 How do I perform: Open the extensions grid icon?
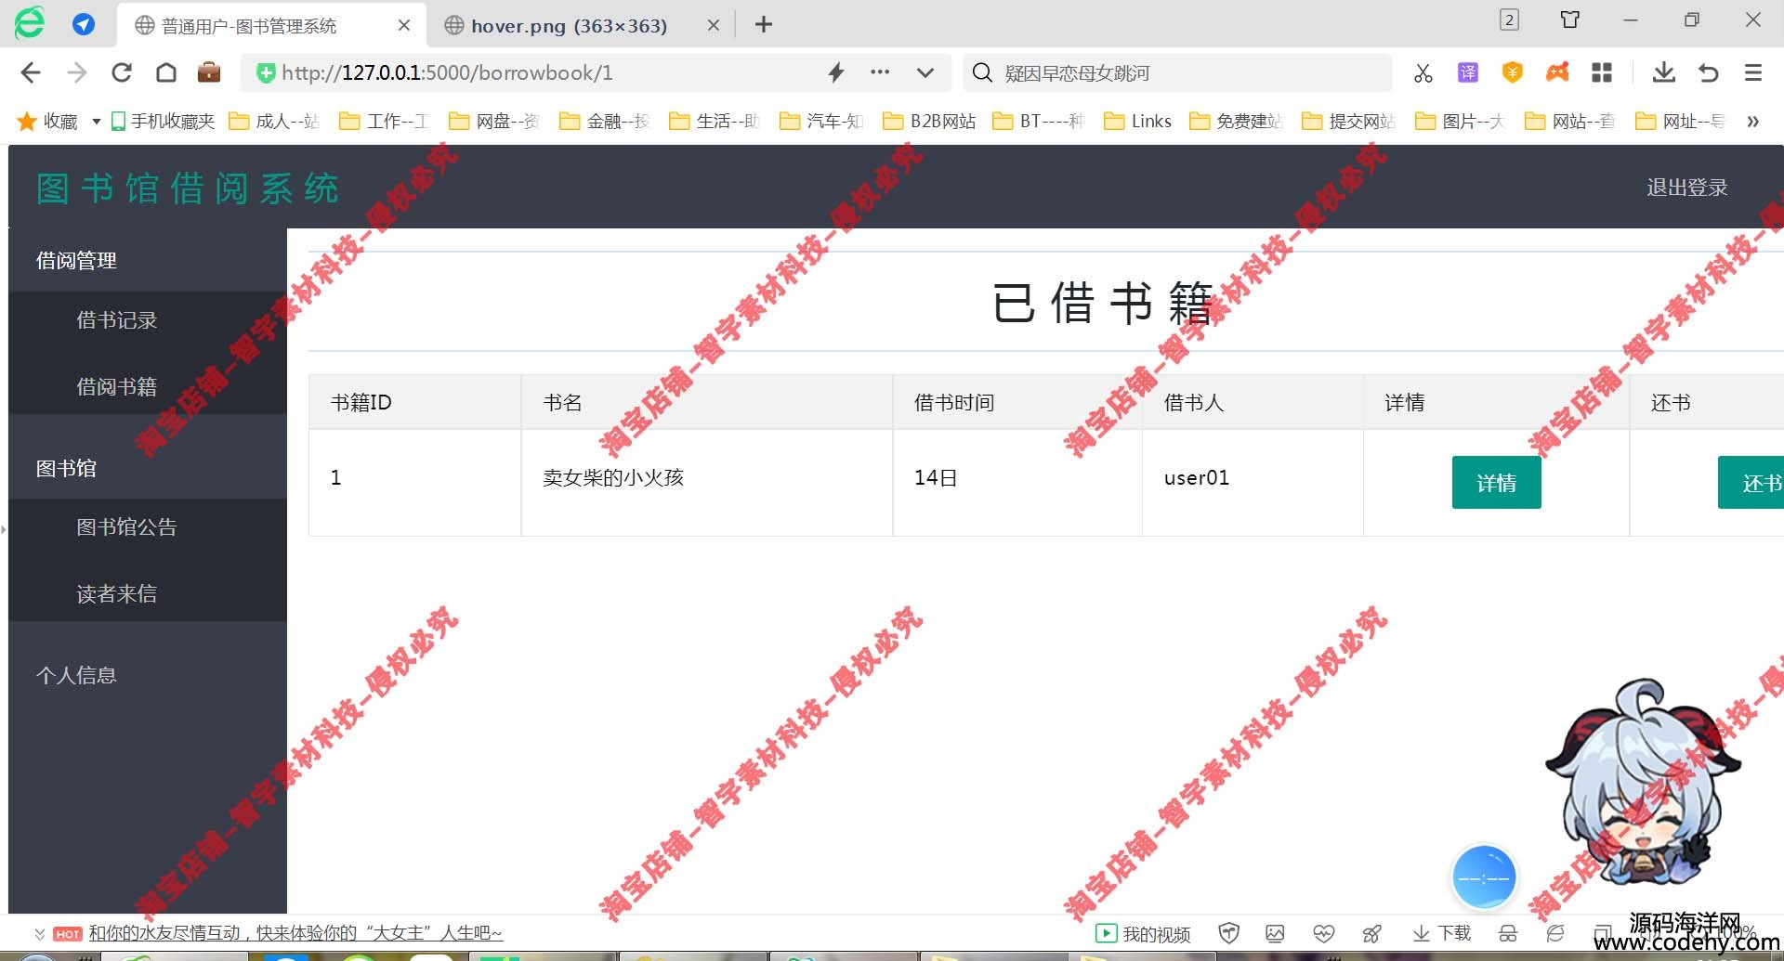point(1602,72)
